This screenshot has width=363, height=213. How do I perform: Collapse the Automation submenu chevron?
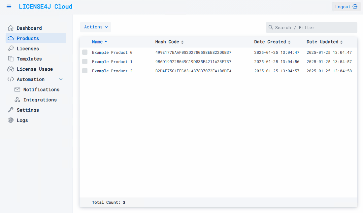61,79
